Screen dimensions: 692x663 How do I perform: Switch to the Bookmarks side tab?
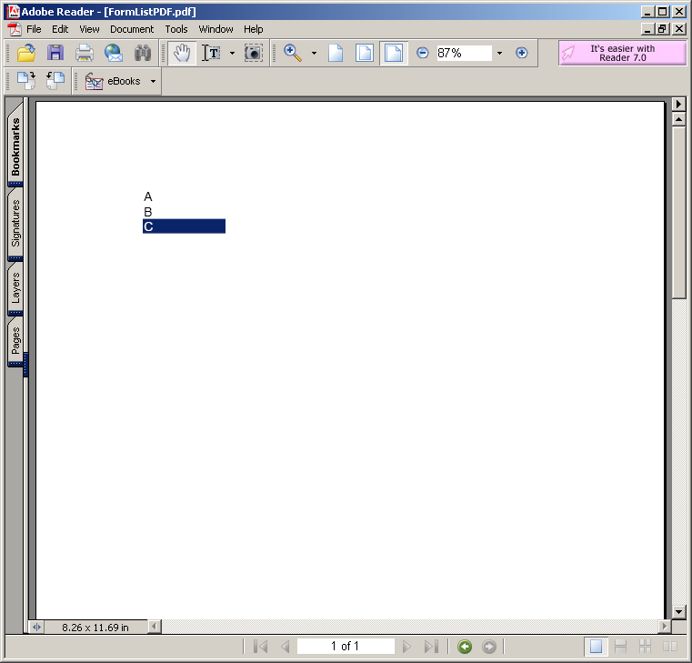click(x=15, y=146)
